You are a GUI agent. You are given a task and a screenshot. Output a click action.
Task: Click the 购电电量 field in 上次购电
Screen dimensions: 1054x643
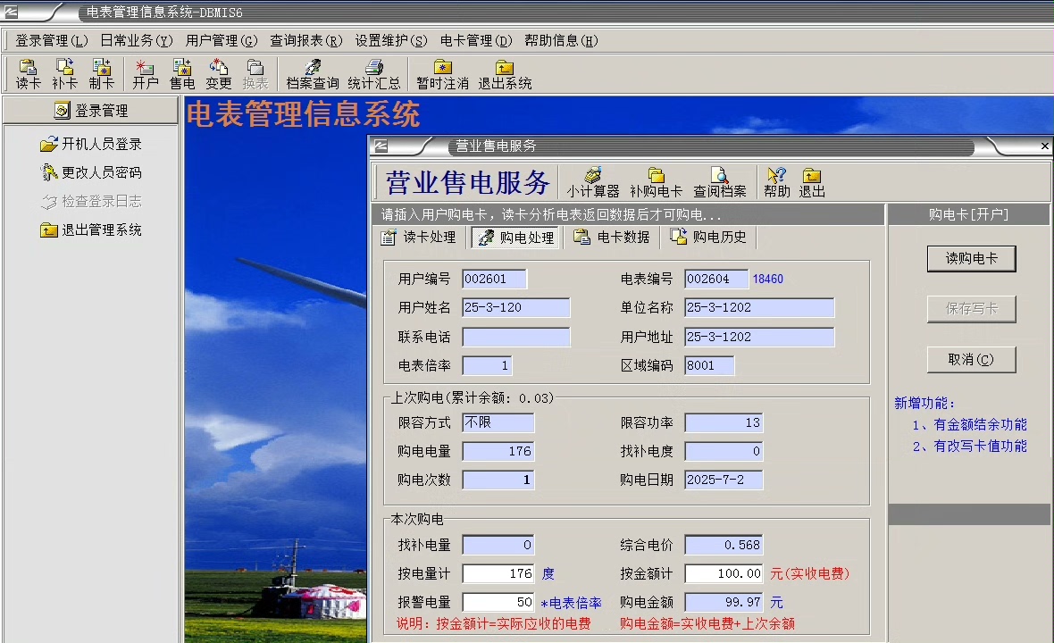498,452
